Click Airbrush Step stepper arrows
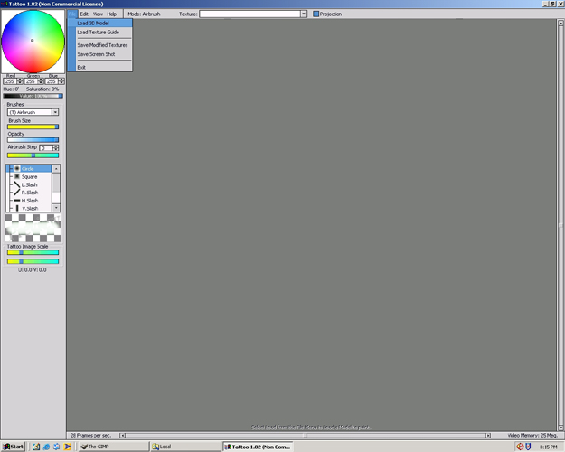 pyautogui.click(x=55, y=147)
